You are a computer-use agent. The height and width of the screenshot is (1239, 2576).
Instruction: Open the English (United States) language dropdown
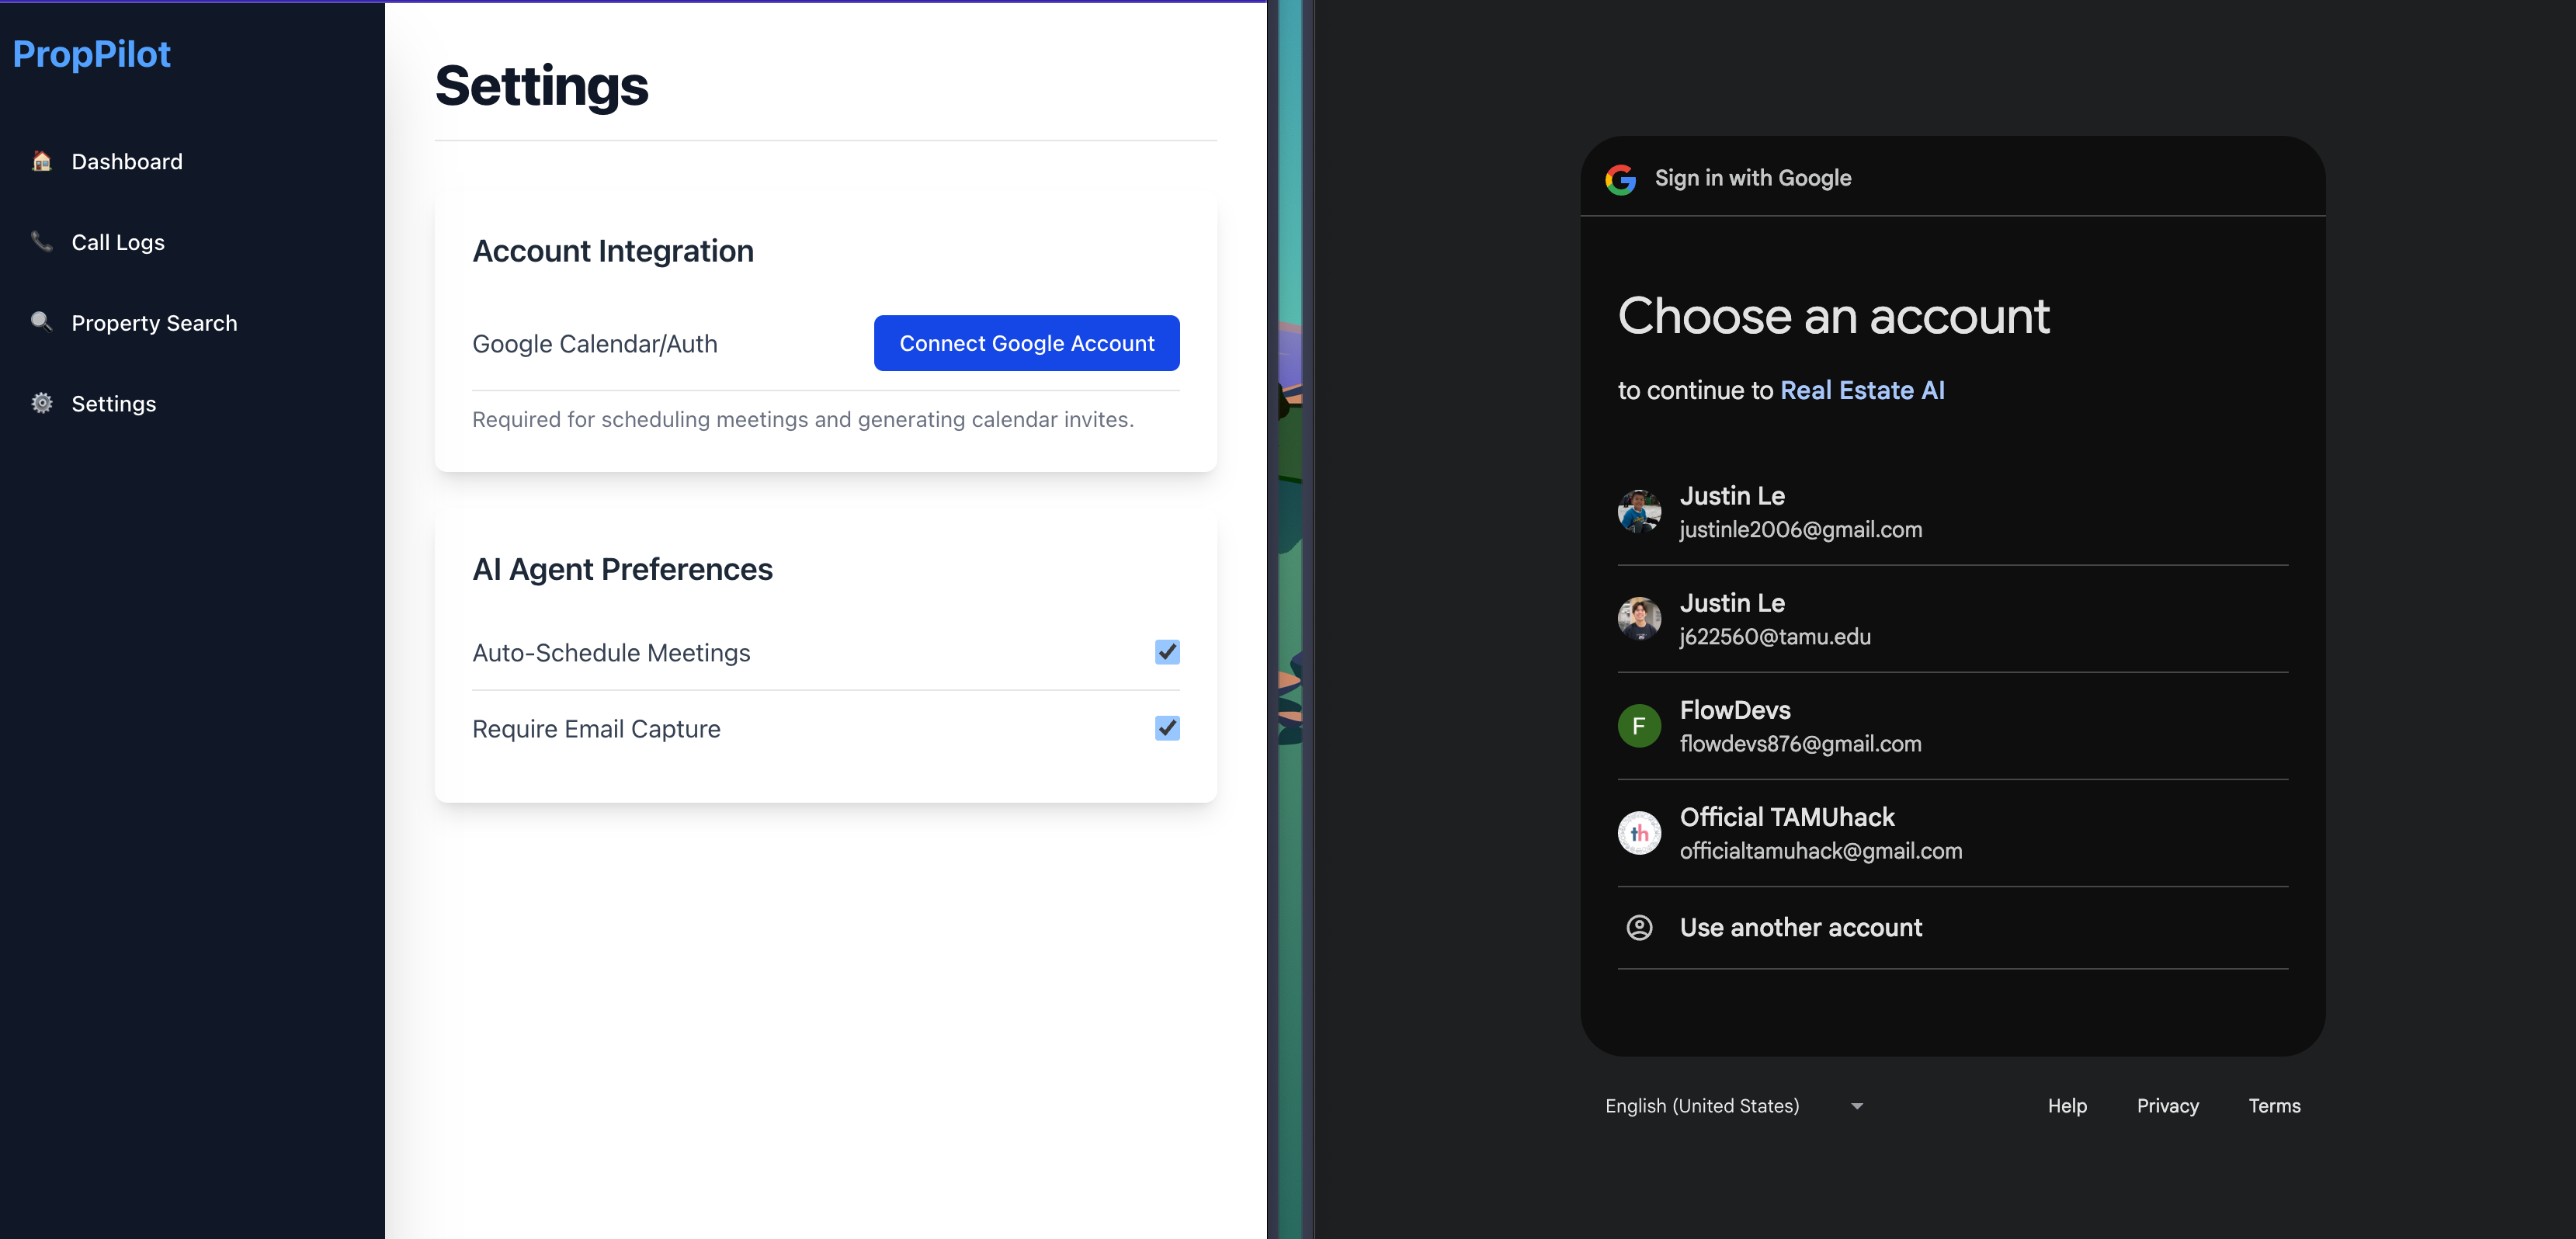1702,1106
